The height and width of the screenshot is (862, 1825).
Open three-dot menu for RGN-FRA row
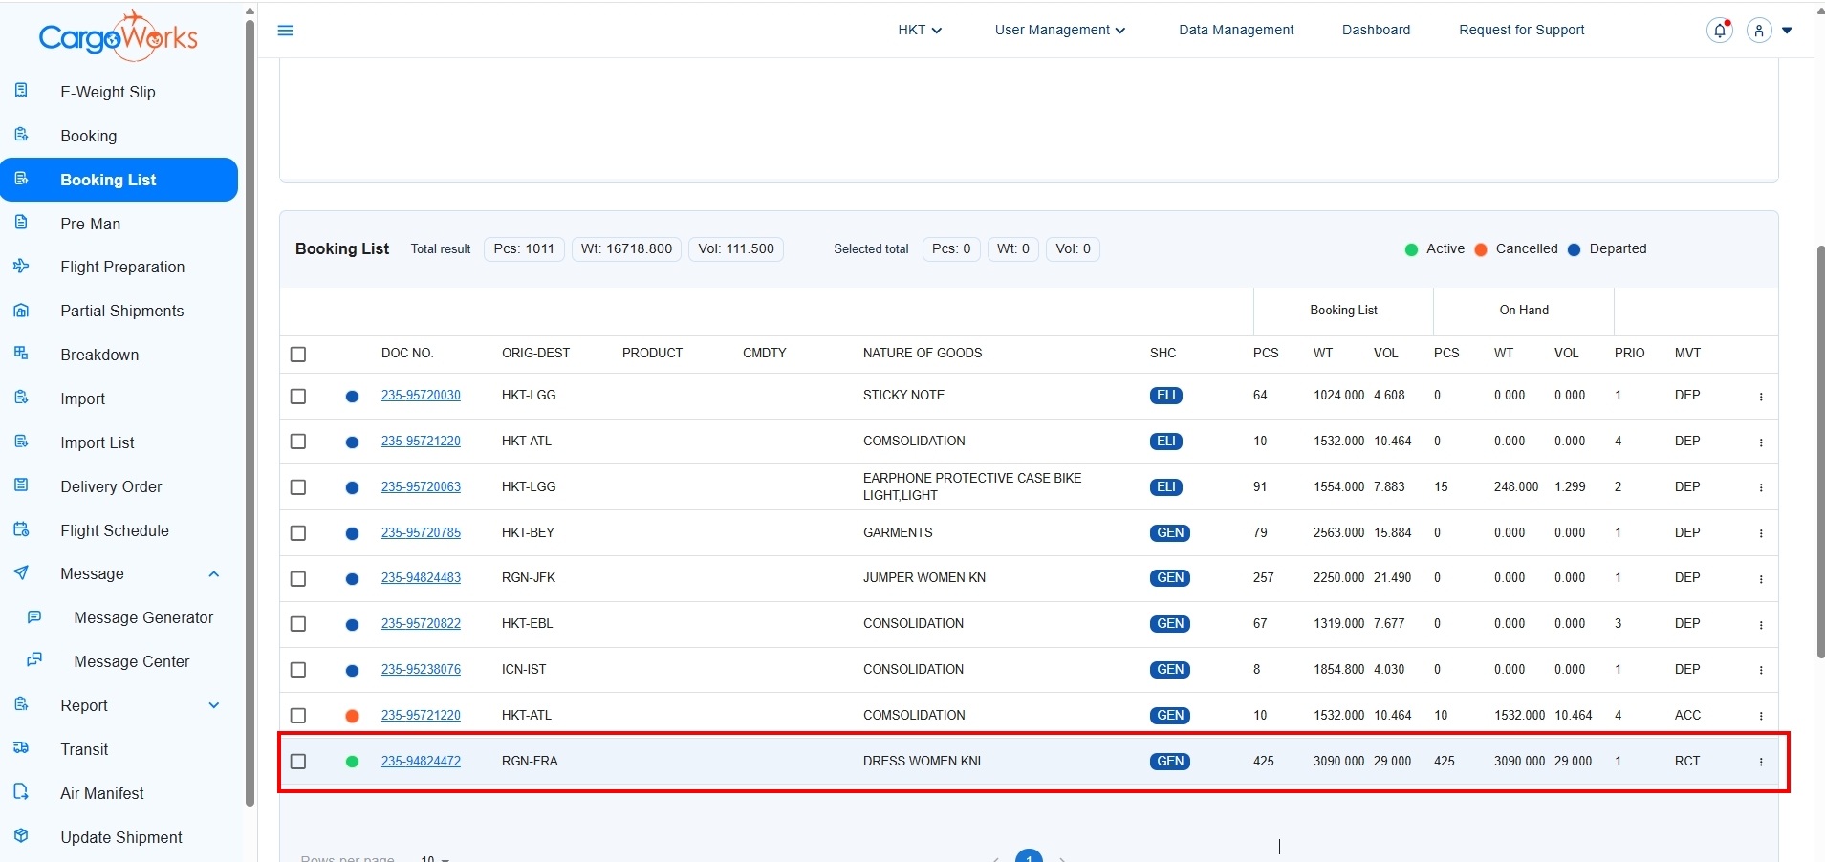point(1760,762)
